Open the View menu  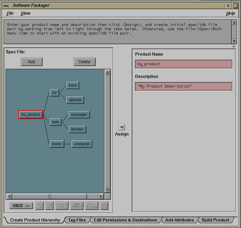(x=25, y=13)
